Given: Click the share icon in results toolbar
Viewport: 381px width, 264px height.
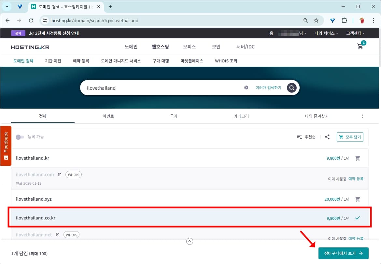Looking at the screenshot, I should coord(327,137).
